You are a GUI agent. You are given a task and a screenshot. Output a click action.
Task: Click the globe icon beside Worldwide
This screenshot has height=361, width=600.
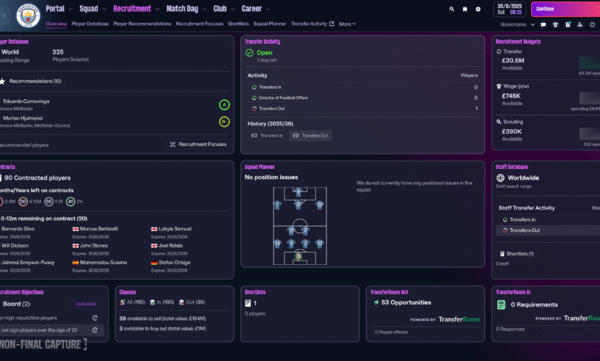(501, 177)
